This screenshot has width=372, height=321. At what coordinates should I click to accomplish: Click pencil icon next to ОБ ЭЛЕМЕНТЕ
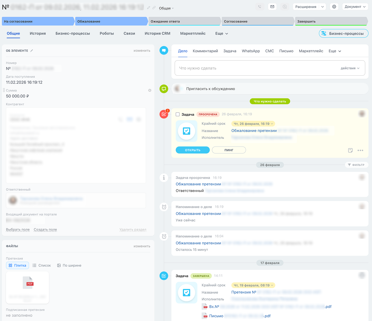click(x=32, y=51)
